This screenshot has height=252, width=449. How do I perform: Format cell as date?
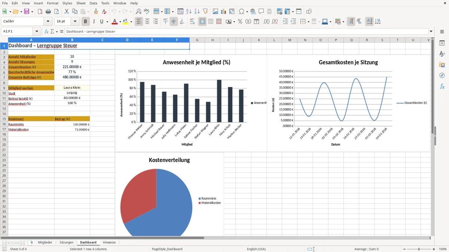click(256, 22)
